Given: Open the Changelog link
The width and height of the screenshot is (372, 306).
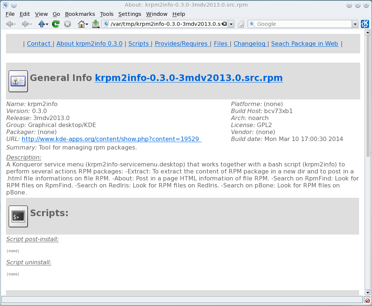Looking at the screenshot, I should point(250,44).
